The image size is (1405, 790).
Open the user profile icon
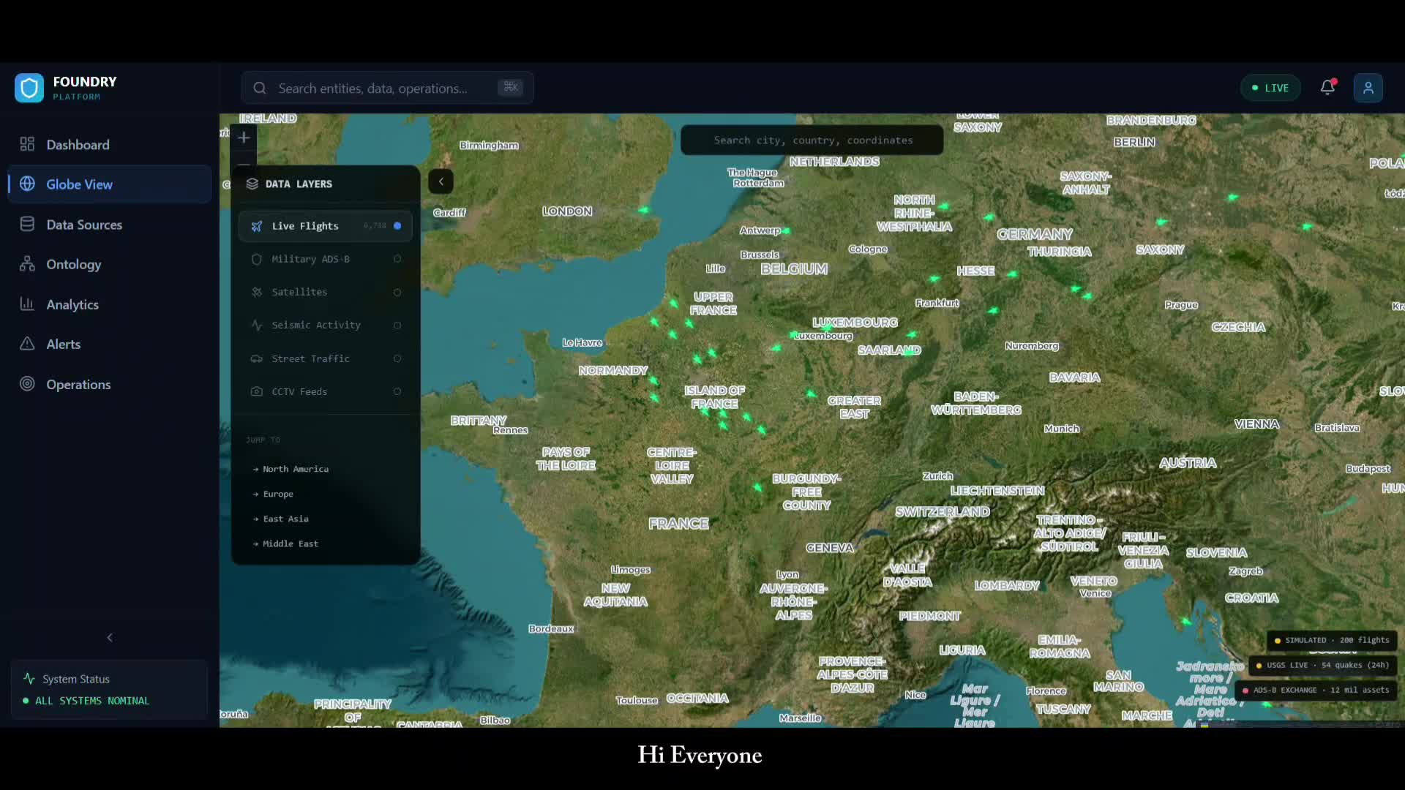coord(1368,88)
